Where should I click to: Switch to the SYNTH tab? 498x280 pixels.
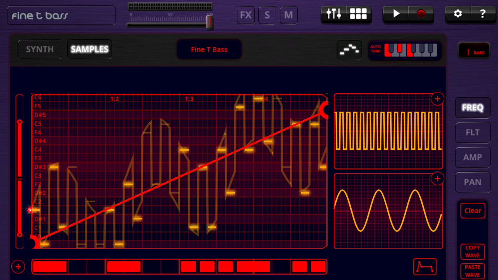[x=39, y=49]
